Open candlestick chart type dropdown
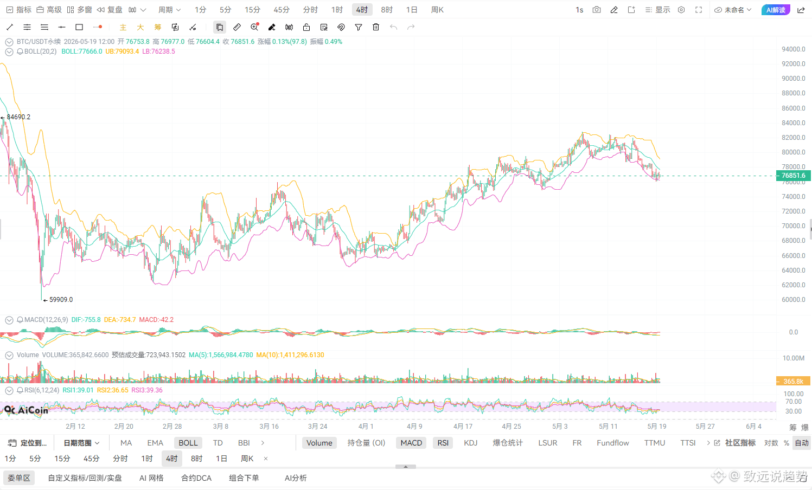The width and height of the screenshot is (812, 490). [137, 10]
